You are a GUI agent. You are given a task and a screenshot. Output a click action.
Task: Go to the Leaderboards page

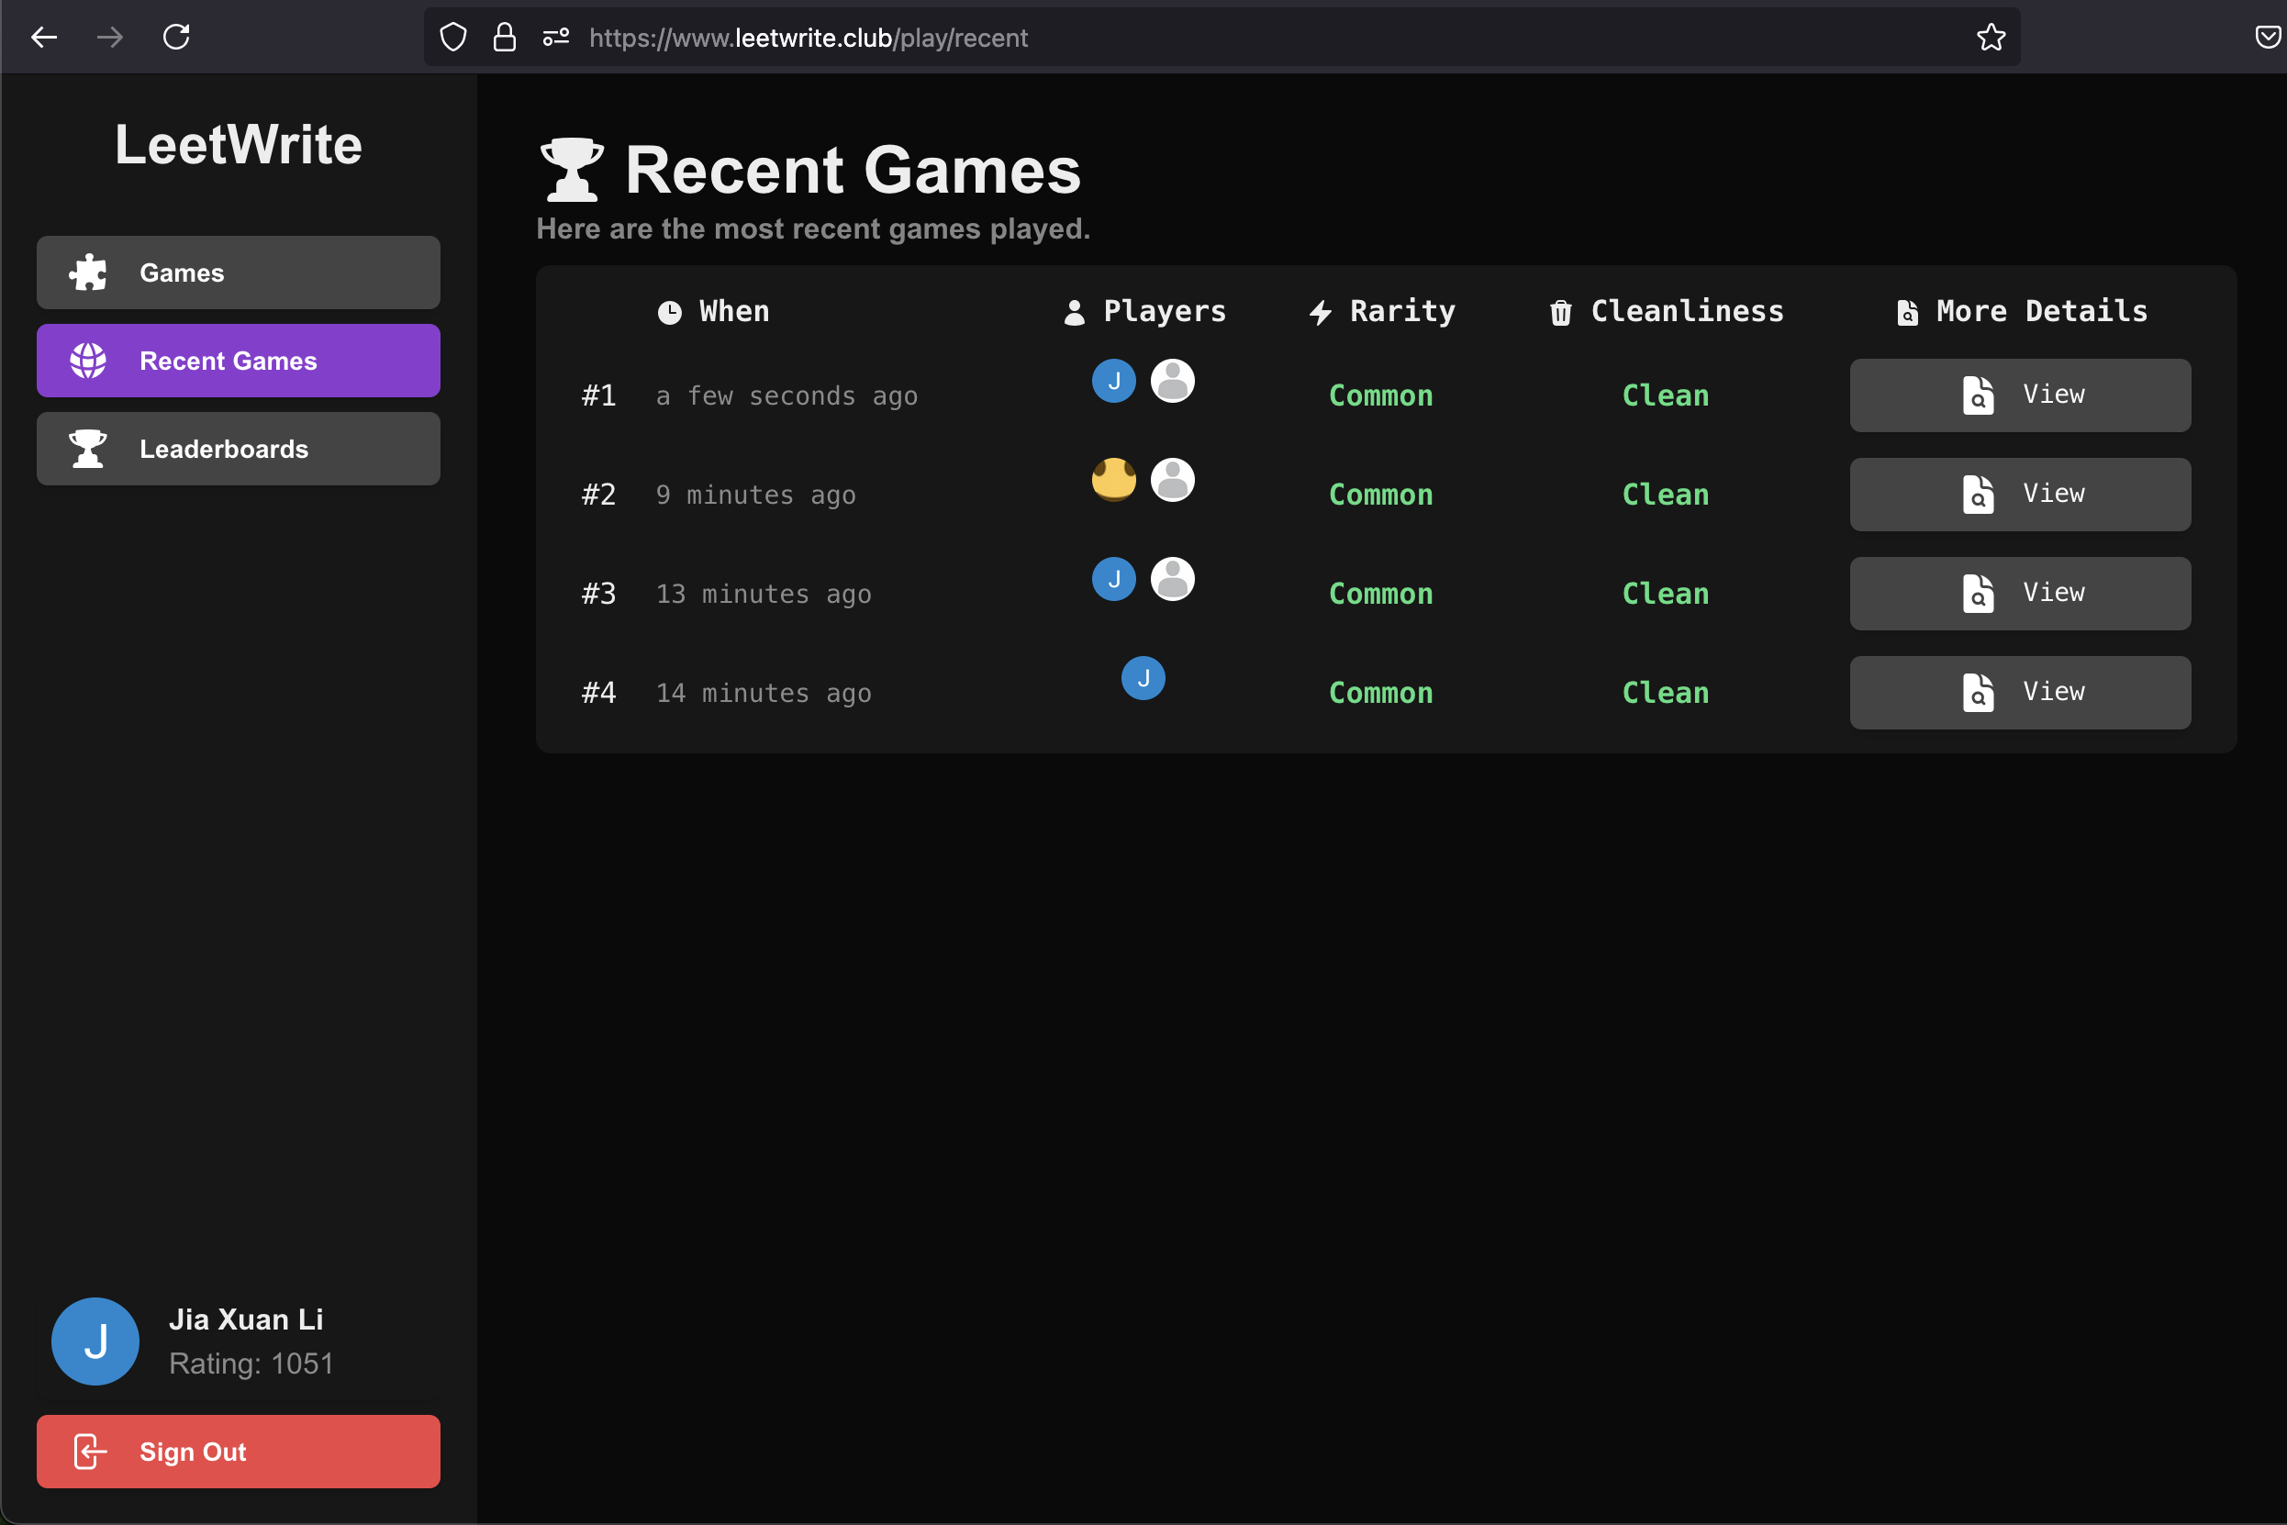tap(239, 449)
